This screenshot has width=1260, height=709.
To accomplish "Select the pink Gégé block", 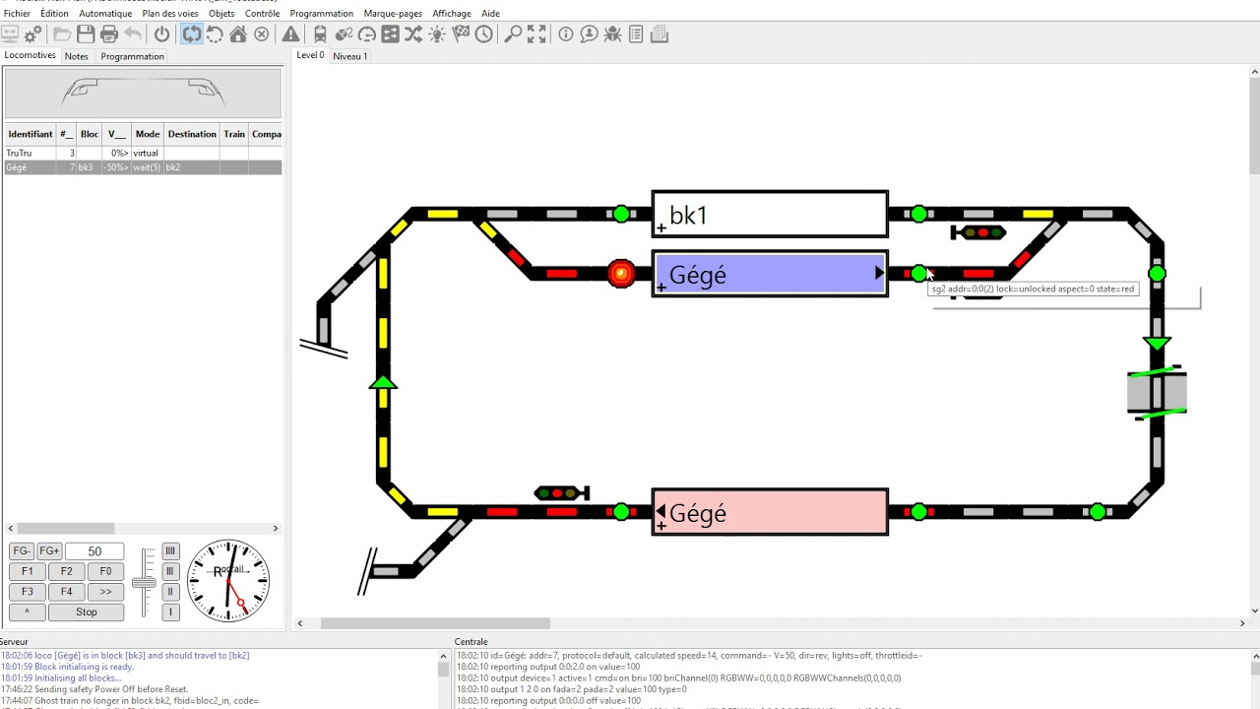I will 770,512.
